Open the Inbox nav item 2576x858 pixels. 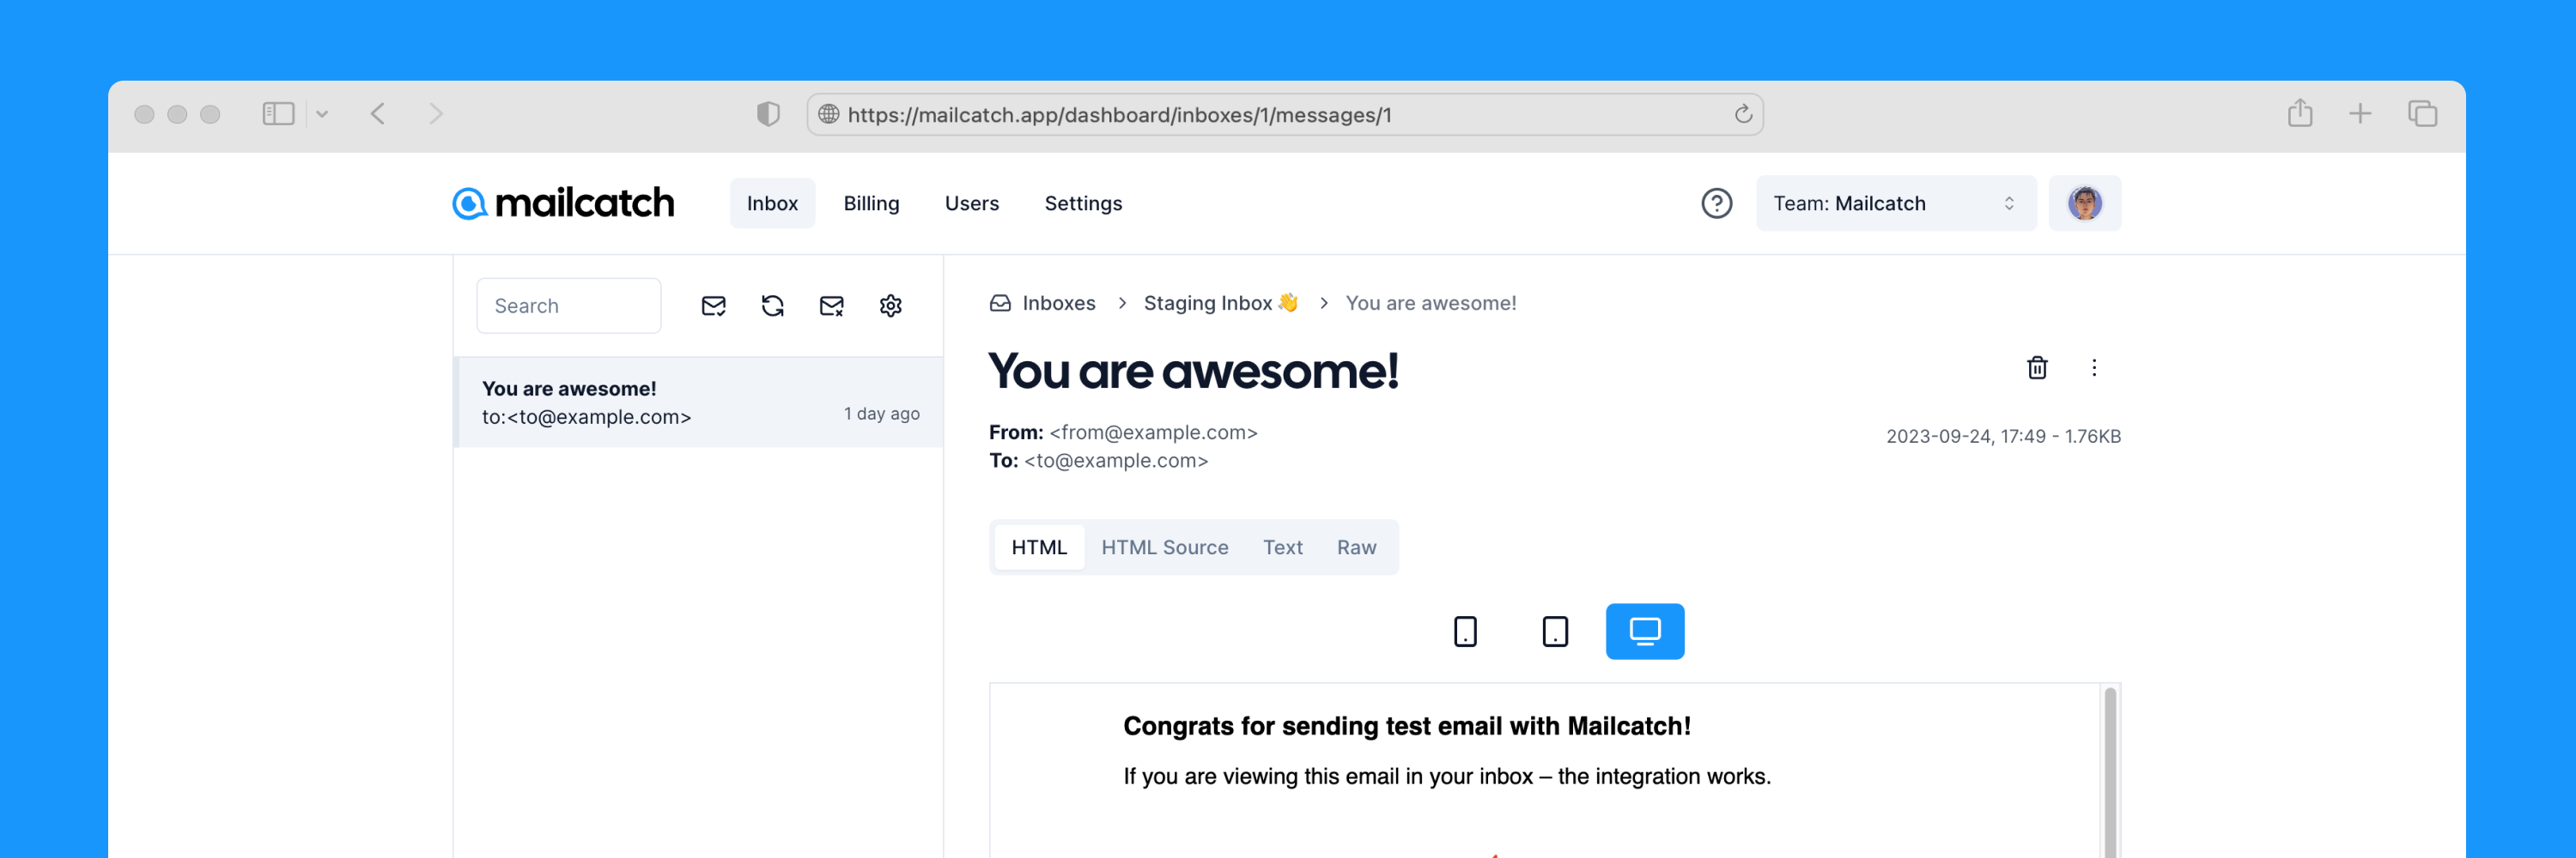(x=772, y=202)
